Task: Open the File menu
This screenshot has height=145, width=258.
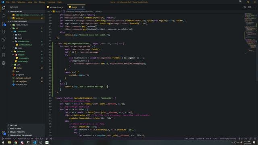Action: coord(8,2)
